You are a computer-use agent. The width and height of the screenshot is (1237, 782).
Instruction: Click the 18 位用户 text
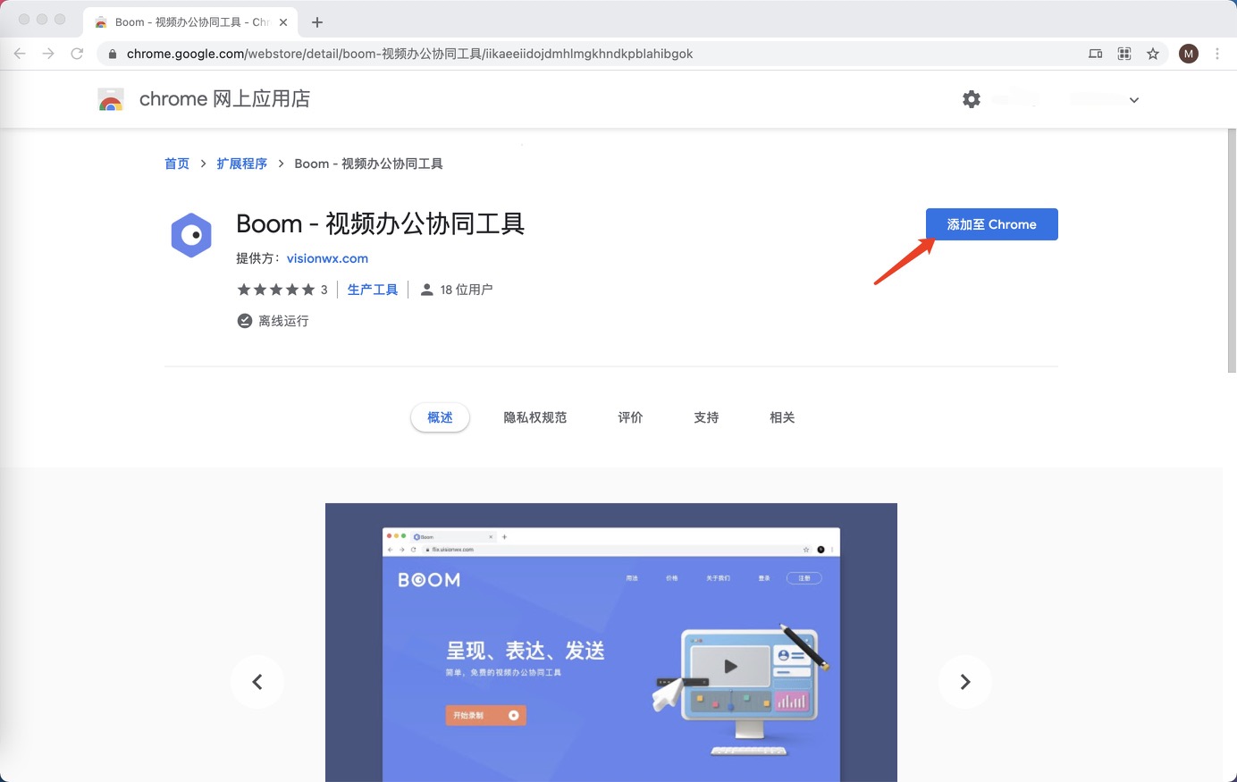[x=467, y=290]
